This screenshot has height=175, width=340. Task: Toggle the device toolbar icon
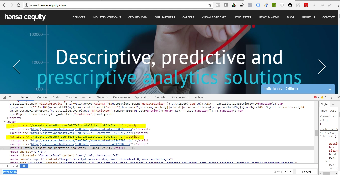[11, 97]
